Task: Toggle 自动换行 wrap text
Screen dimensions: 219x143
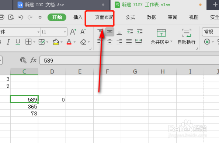Action: (187, 36)
